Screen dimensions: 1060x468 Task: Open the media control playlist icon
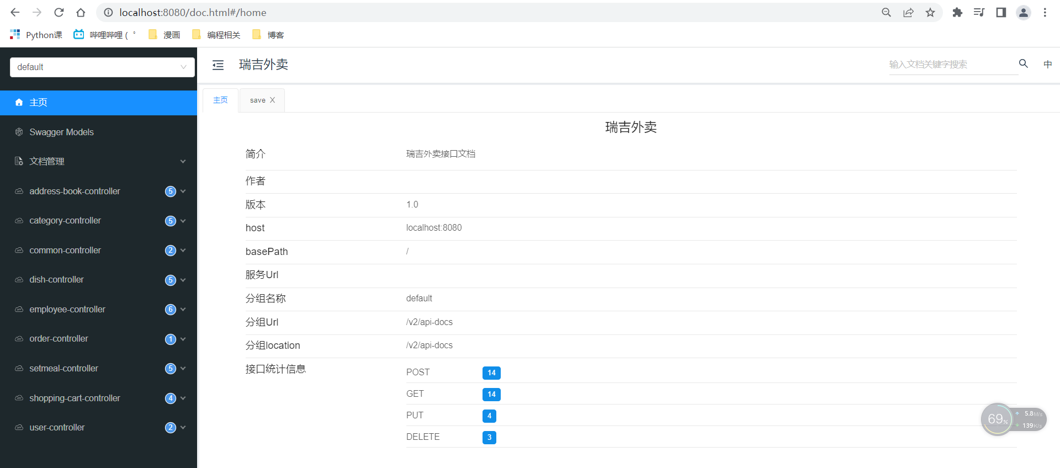[979, 12]
